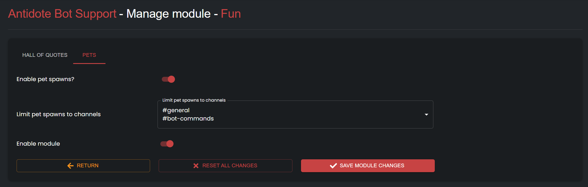The image size is (588, 187).
Task: Click the Return button
Action: (x=83, y=166)
